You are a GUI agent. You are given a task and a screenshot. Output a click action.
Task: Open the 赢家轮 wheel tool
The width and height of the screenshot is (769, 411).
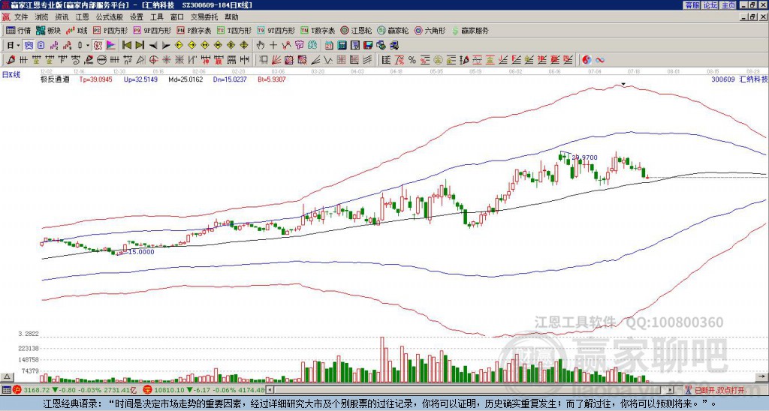393,30
